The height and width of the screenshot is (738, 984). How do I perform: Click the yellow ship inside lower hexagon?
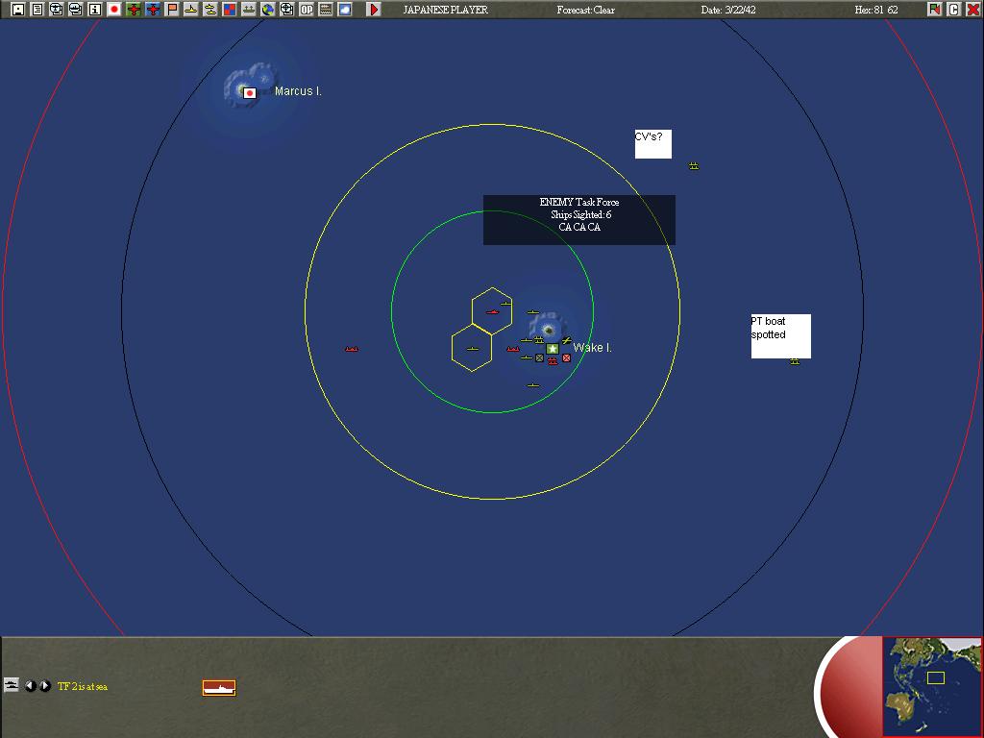click(x=473, y=349)
